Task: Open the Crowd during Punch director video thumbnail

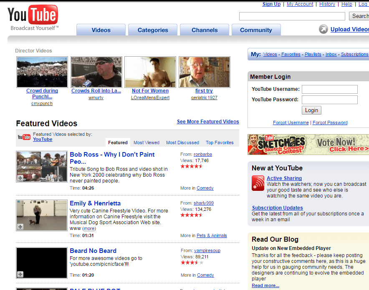Action: tap(42, 72)
